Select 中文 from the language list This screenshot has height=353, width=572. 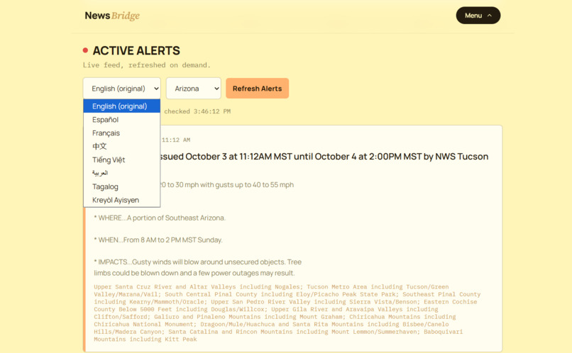coord(122,146)
